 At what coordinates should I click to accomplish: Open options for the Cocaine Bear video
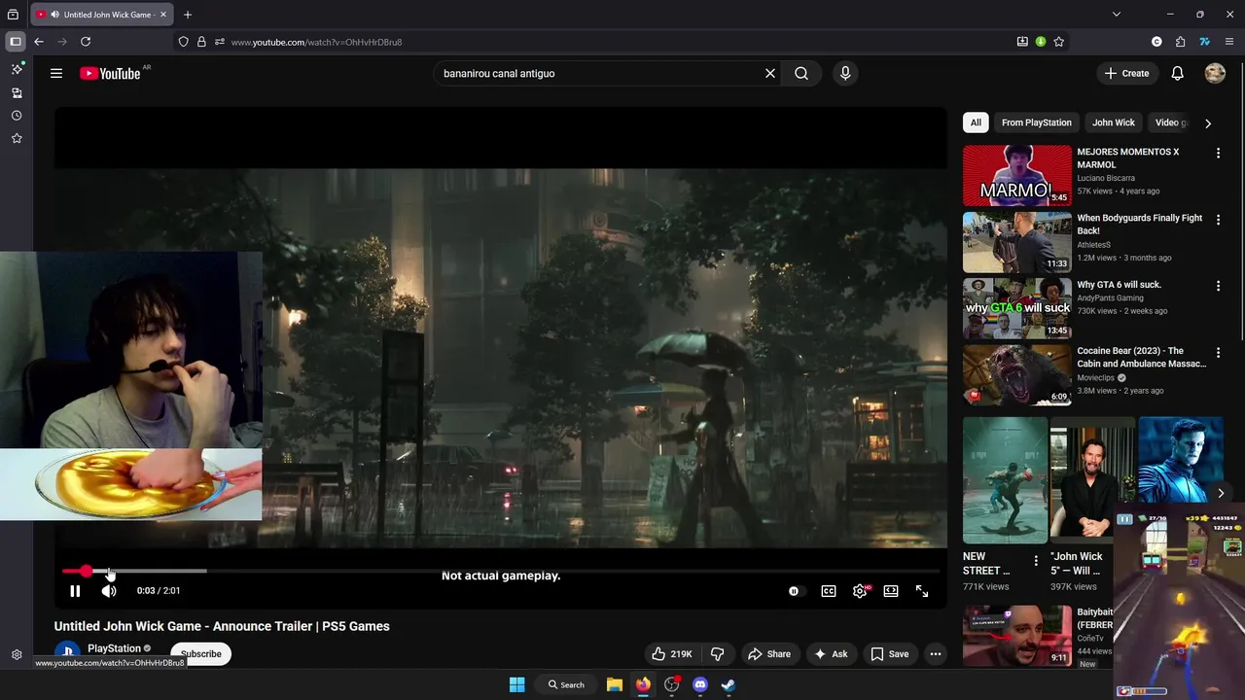point(1218,353)
